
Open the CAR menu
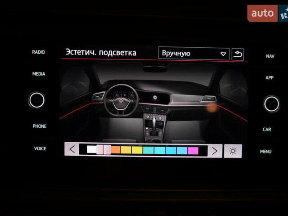pos(267,130)
